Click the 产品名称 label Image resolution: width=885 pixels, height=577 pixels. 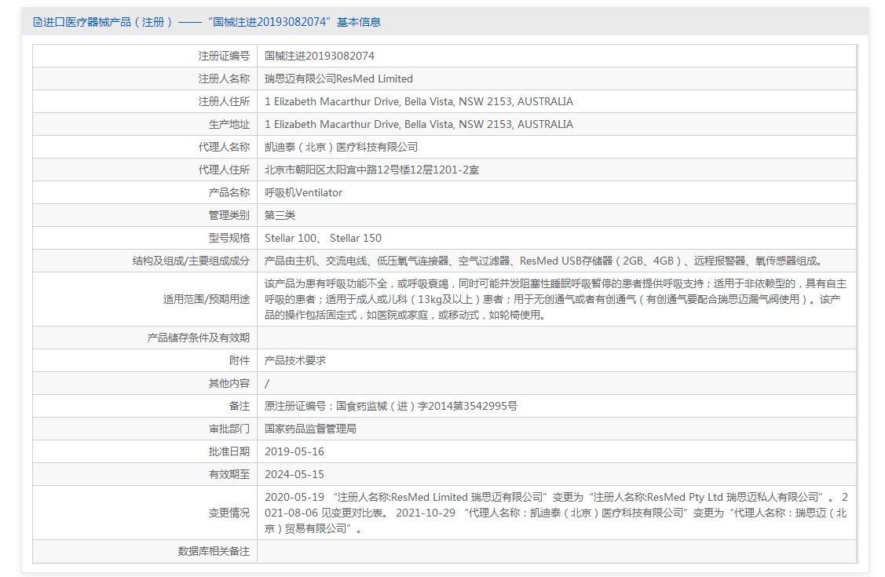[x=229, y=192]
